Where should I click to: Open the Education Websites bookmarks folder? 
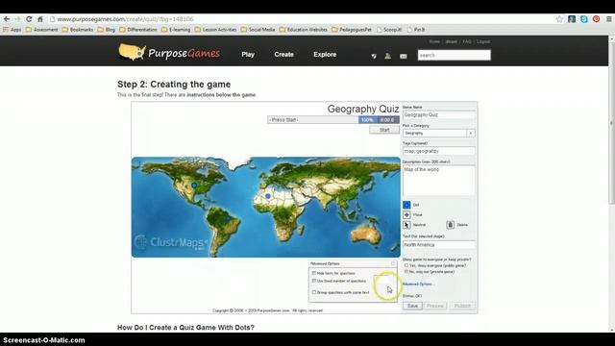[x=304, y=30]
